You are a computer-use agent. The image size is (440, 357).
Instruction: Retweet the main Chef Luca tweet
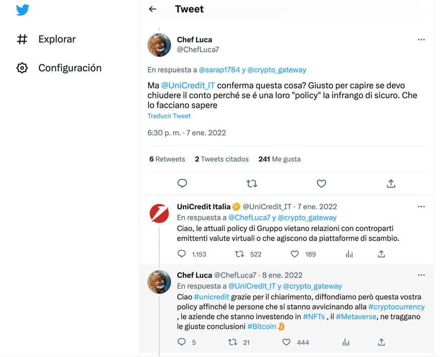coord(252,184)
